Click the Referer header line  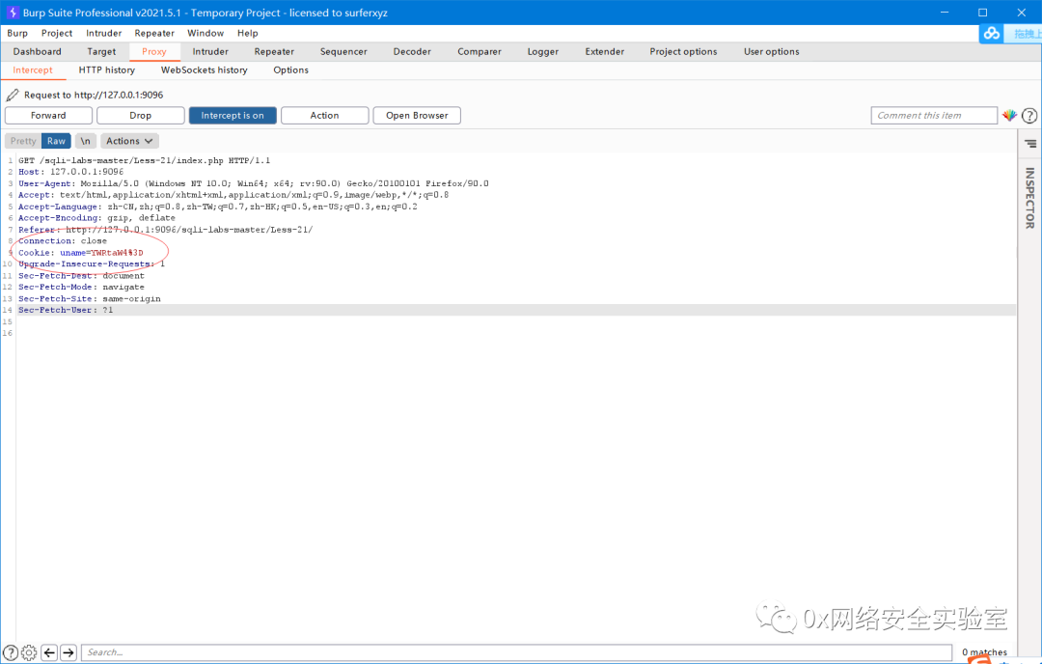point(166,230)
